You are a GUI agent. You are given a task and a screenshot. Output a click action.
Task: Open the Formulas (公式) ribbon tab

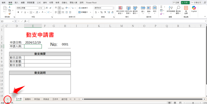39,3
